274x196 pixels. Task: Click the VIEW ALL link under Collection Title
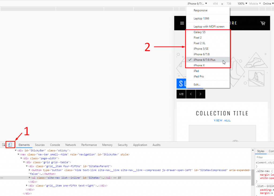[x=222, y=120]
